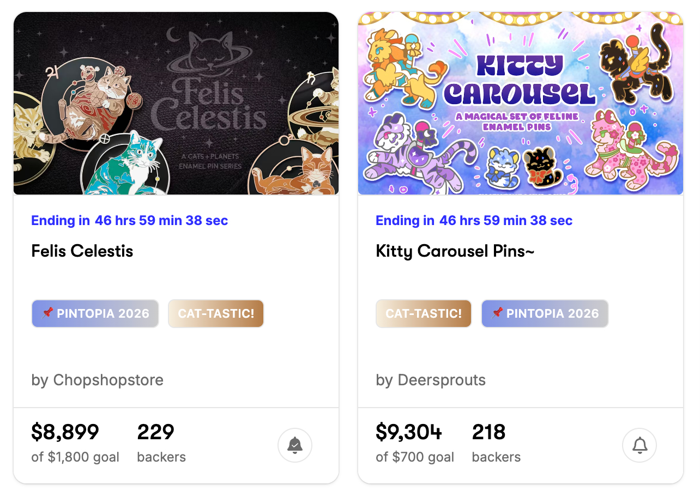
Task: Click the Kitty Carousel ending countdown timer
Action: [x=506, y=221]
